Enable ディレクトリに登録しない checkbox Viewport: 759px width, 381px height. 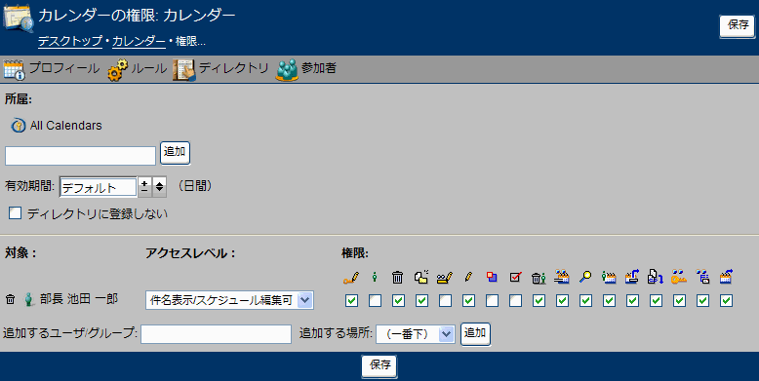(15, 213)
